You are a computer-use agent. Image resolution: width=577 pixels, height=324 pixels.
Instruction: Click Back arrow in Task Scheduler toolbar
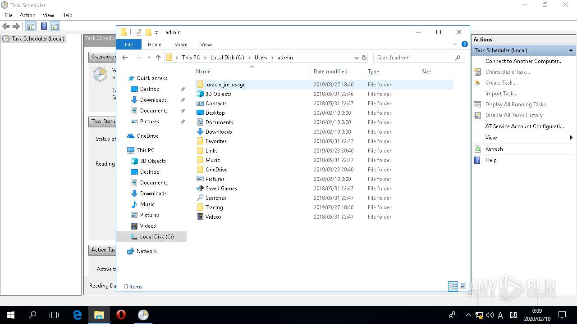tap(6, 27)
